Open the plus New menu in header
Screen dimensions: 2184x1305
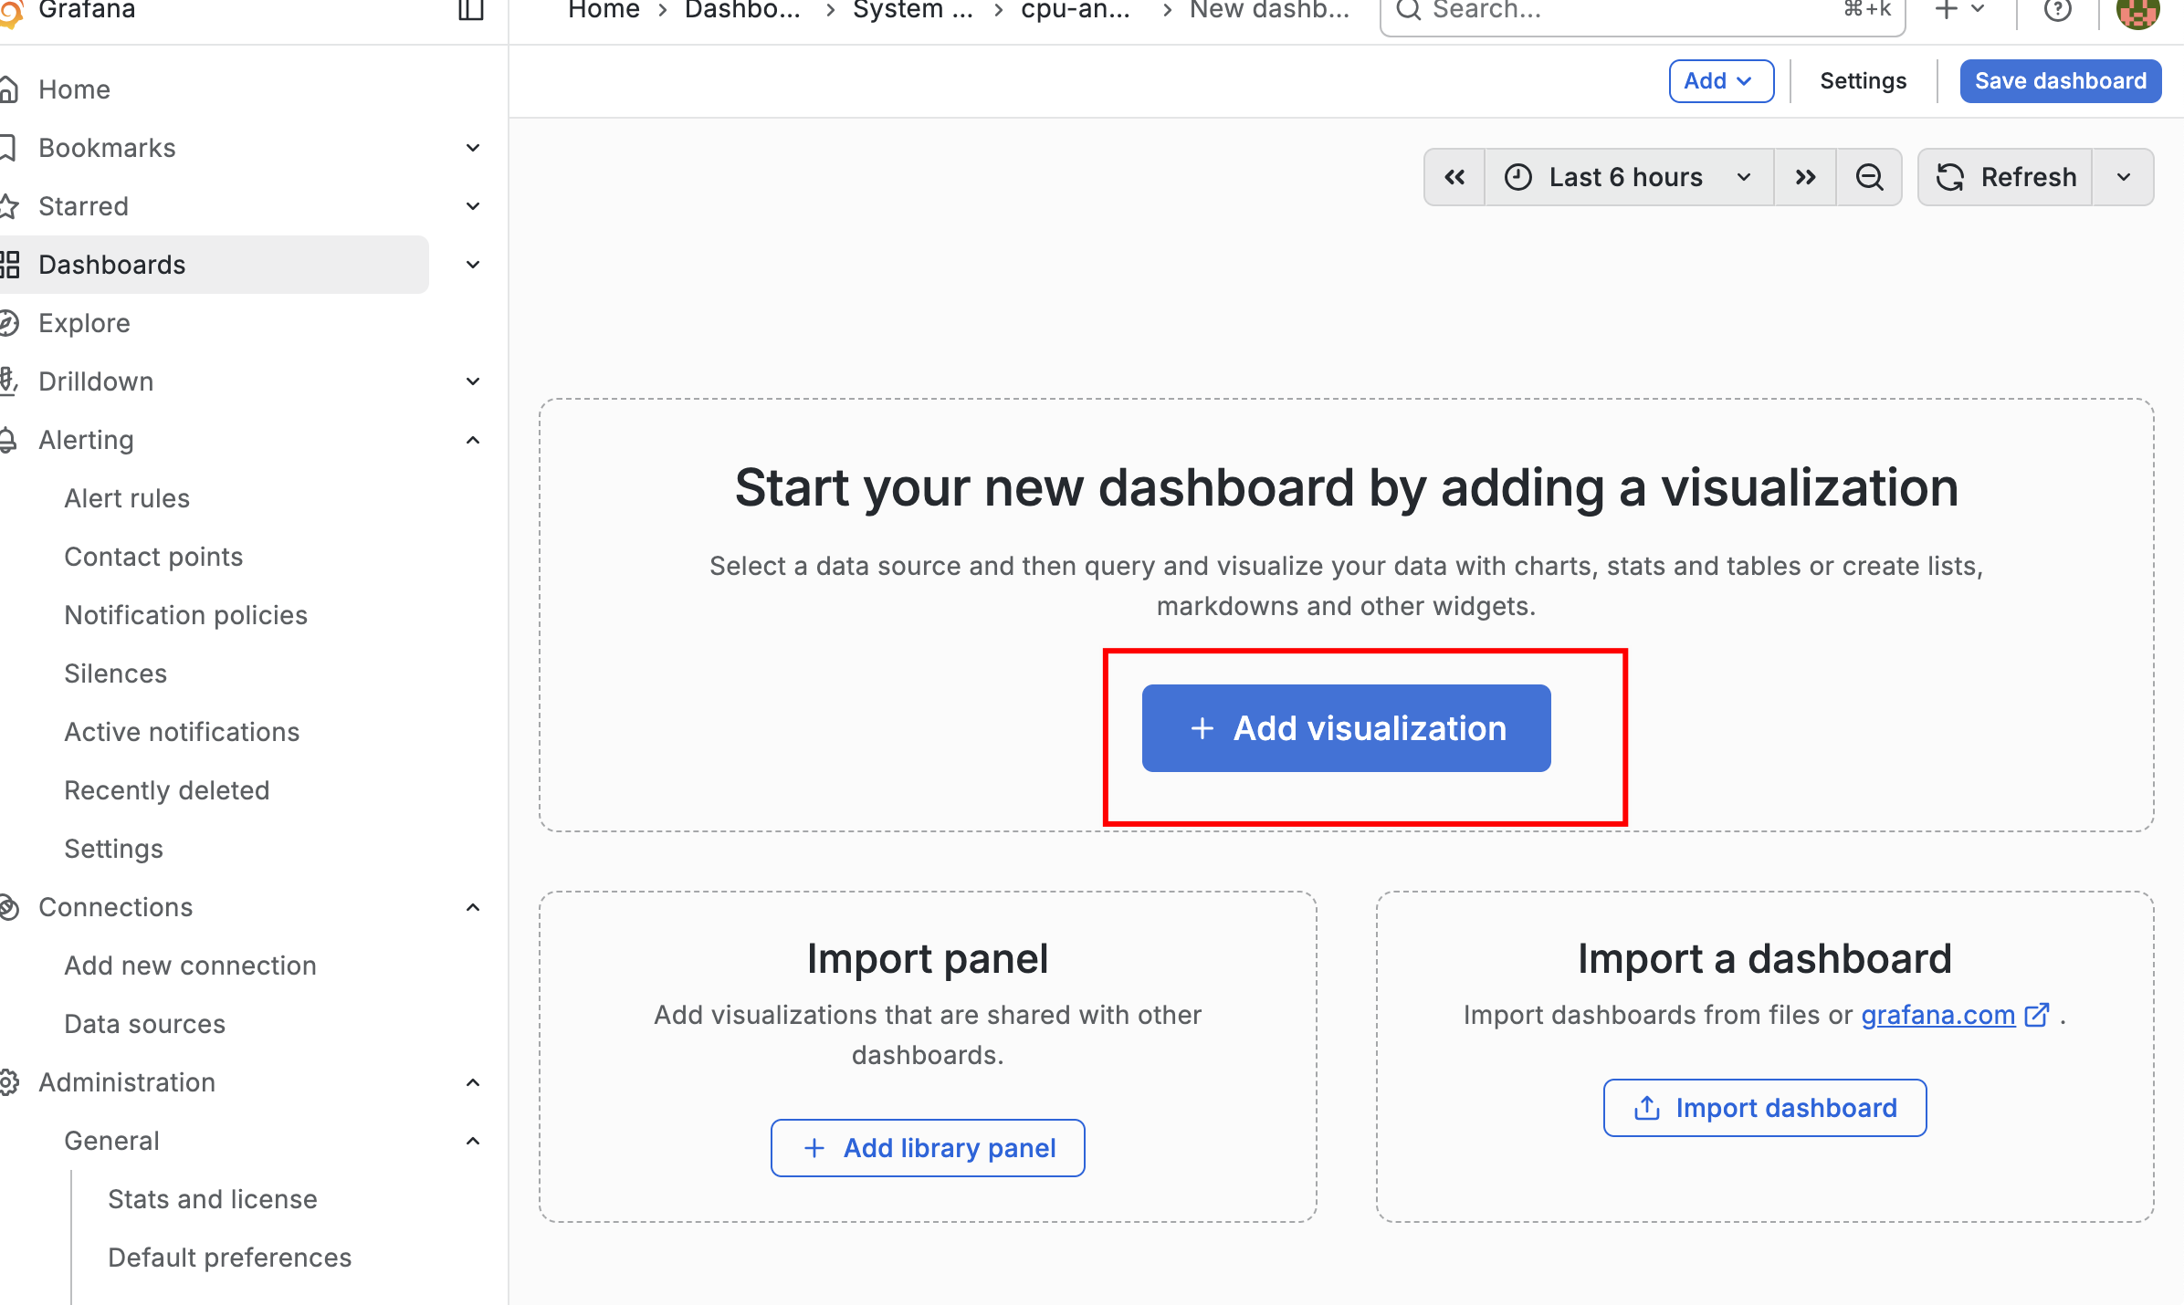tap(1958, 11)
